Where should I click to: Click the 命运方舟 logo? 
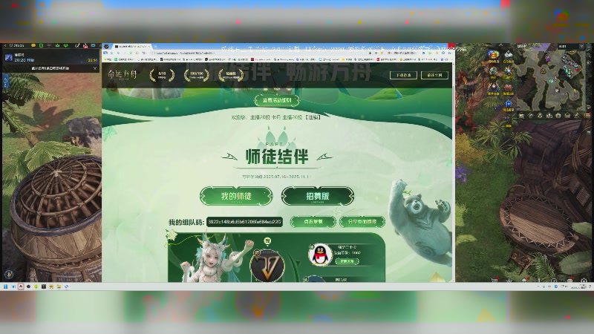pyautogui.click(x=122, y=74)
